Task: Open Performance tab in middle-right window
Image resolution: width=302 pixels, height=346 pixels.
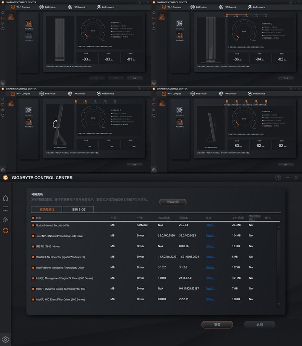Action: [x=256, y=93]
